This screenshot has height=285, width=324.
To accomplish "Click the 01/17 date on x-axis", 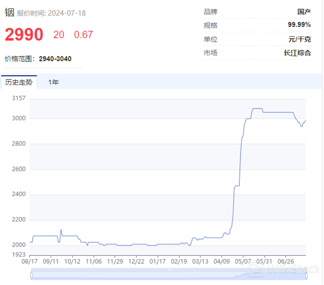I will tap(158, 261).
